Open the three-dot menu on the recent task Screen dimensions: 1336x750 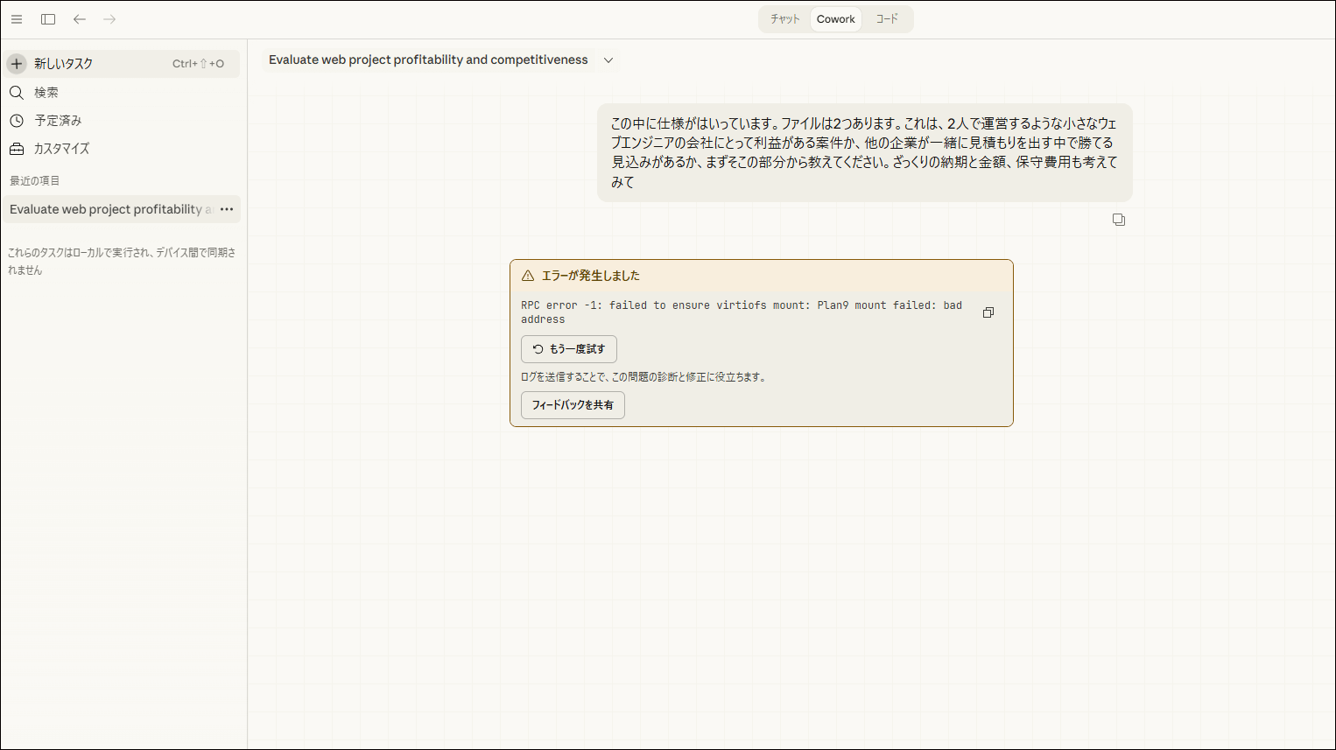pyautogui.click(x=227, y=209)
